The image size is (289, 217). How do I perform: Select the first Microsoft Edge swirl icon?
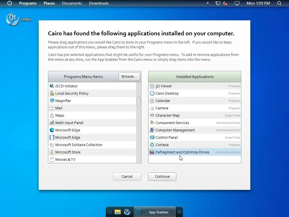(x=52, y=130)
